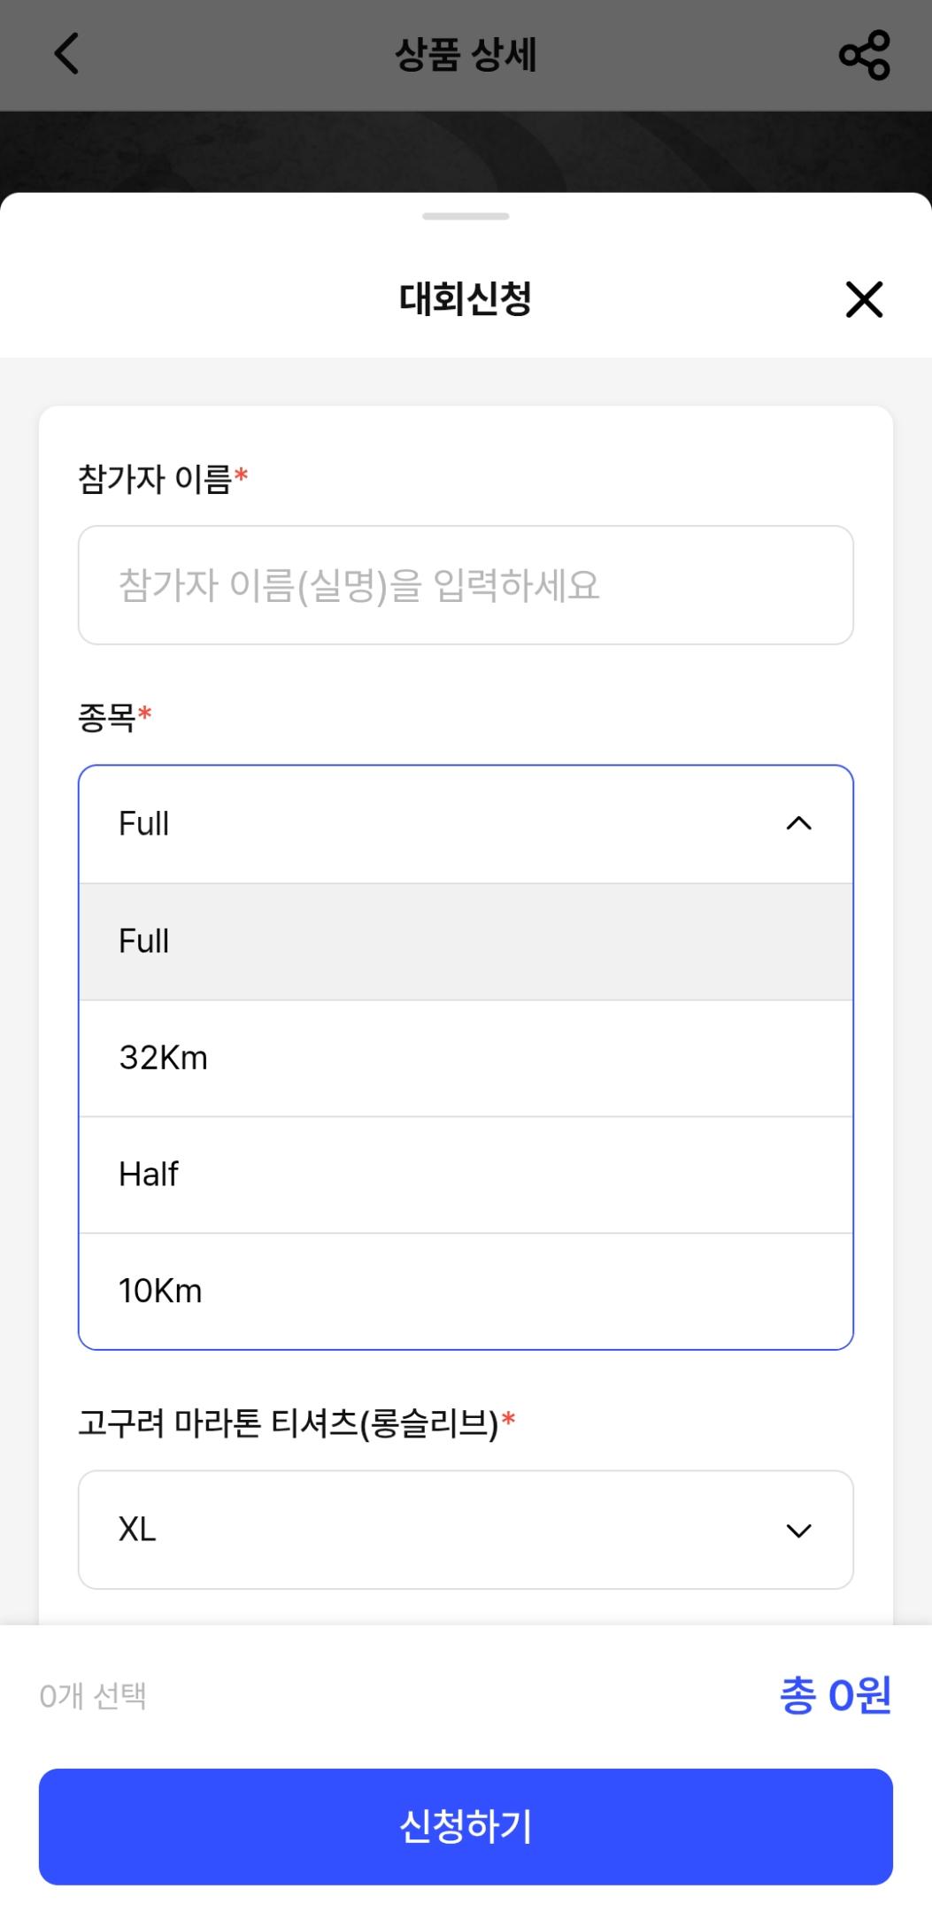Pick Half from the 종목 options
Image resolution: width=932 pixels, height=1912 pixels.
pyautogui.click(x=466, y=1174)
